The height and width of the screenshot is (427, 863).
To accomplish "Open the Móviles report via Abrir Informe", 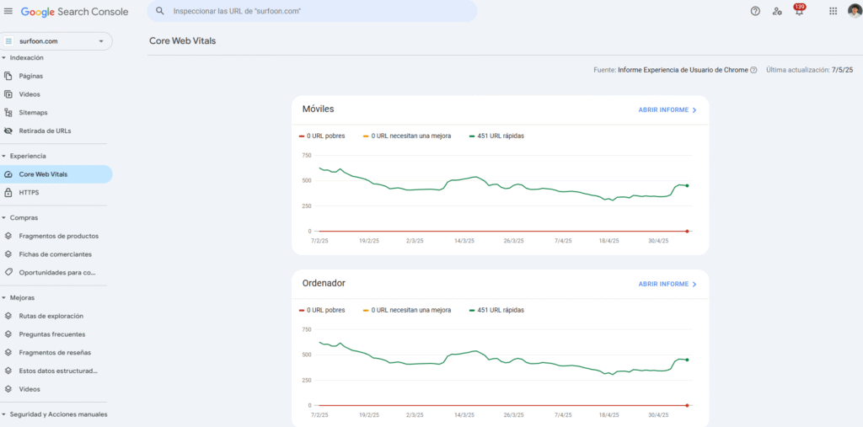I will pos(667,109).
